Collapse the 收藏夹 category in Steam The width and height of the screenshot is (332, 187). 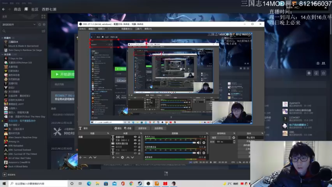[2, 38]
